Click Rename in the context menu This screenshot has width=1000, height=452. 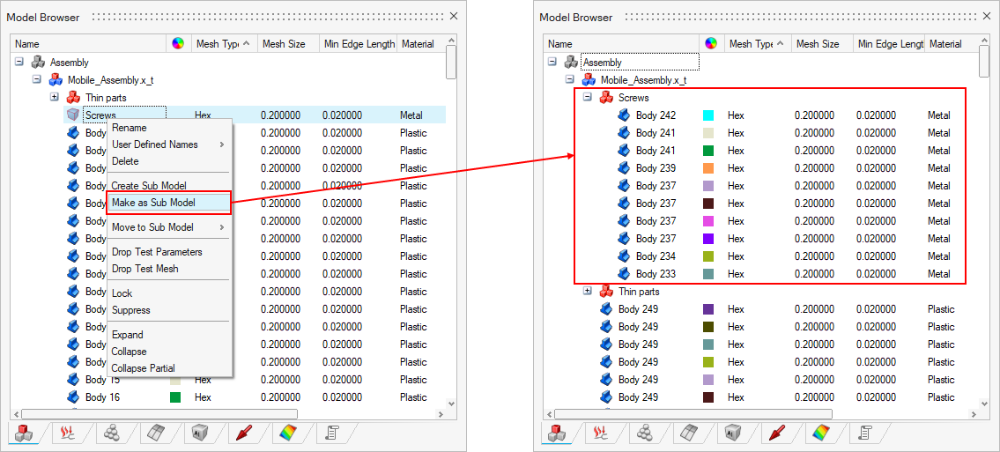[x=130, y=128]
